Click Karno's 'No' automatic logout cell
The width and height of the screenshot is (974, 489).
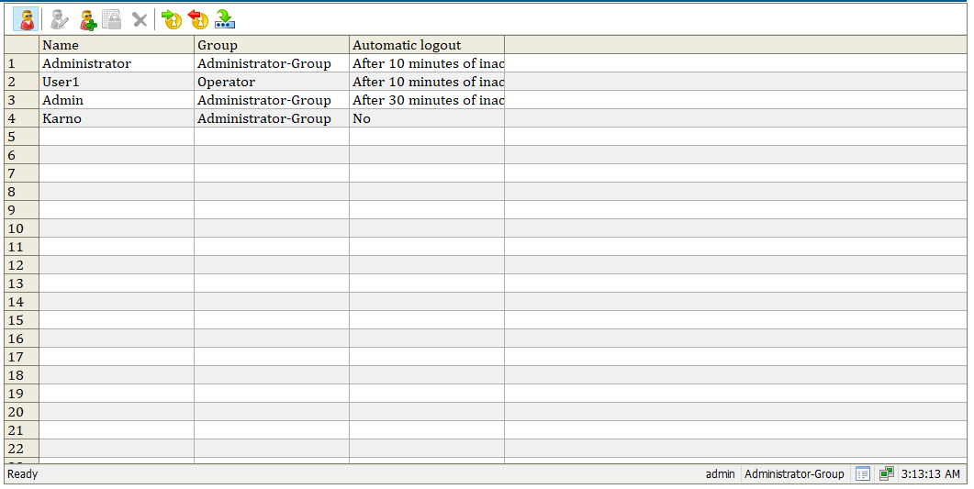tap(427, 118)
